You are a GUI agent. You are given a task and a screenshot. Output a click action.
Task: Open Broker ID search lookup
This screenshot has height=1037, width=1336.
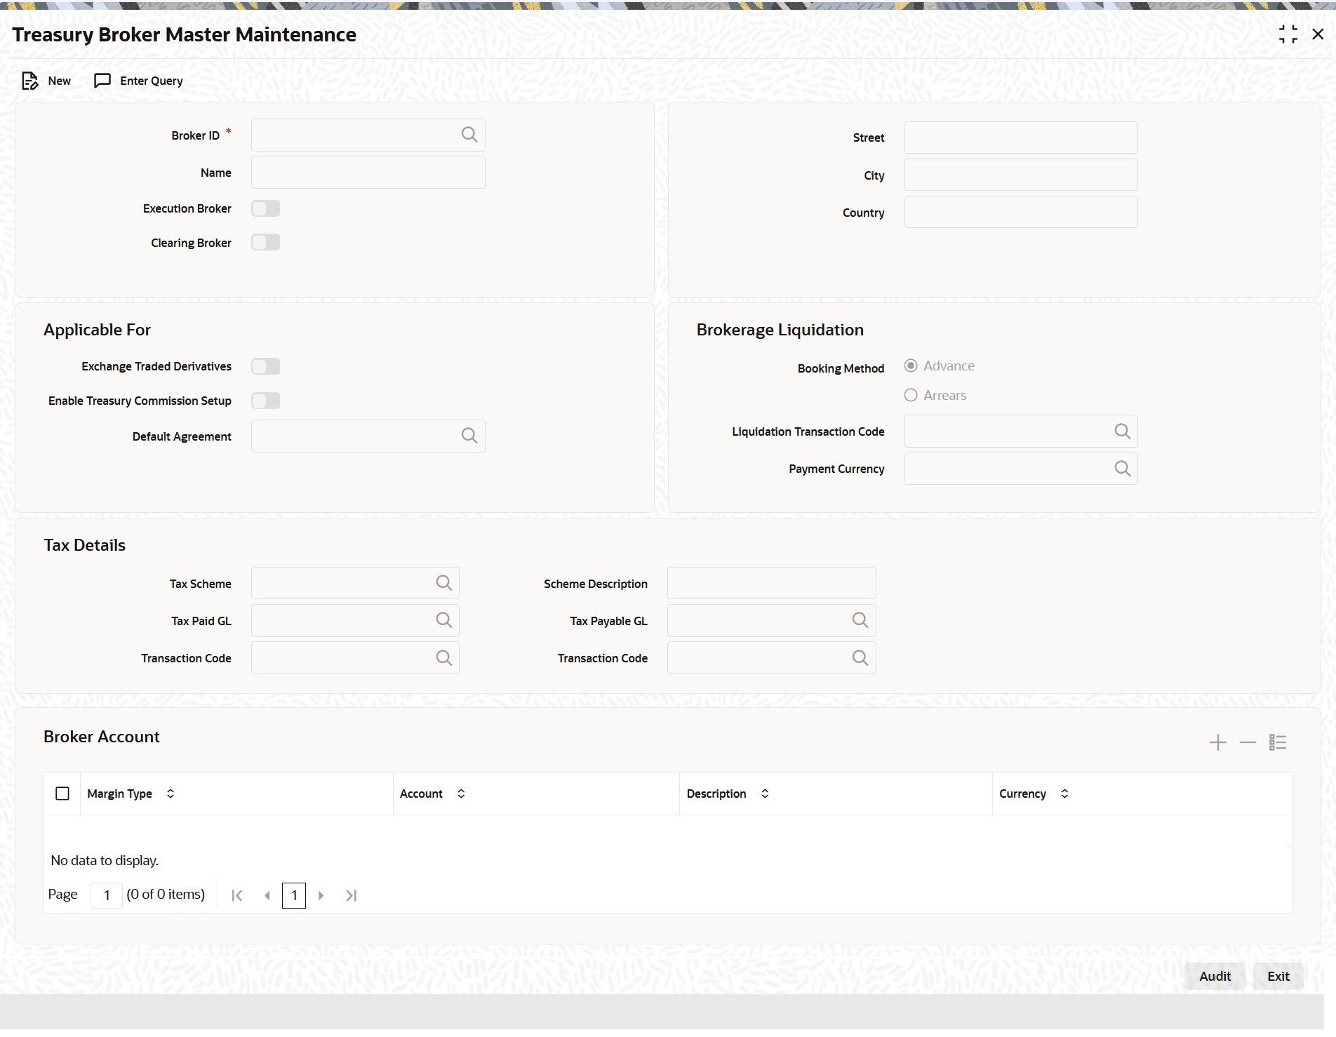click(469, 135)
